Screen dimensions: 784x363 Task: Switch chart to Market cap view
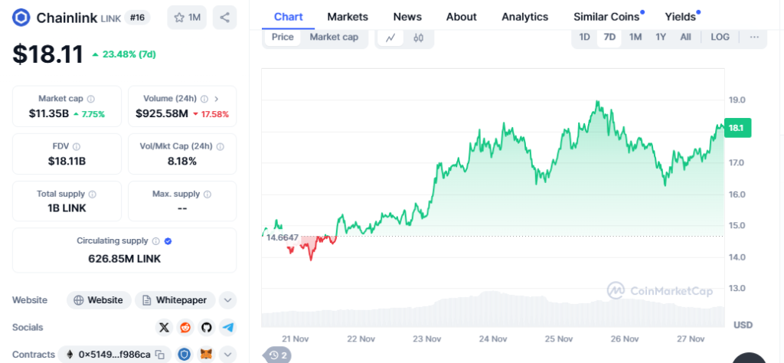pos(334,37)
